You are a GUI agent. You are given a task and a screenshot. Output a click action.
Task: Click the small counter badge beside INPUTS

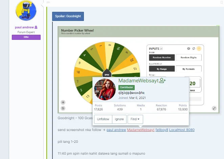(161, 49)
